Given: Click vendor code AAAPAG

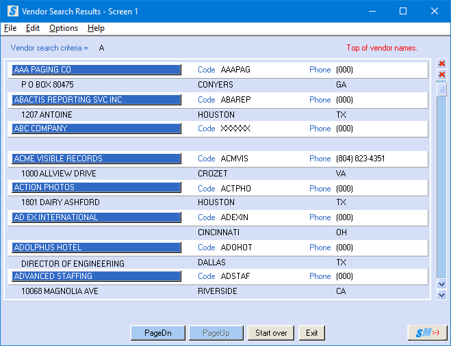Looking at the screenshot, I should tap(235, 70).
